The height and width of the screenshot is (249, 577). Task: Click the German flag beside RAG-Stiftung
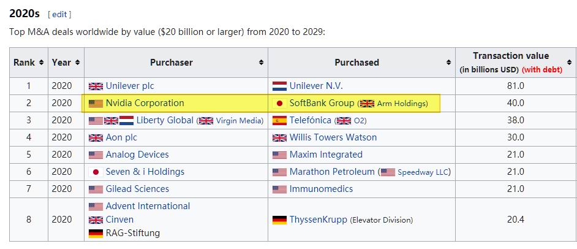coord(96,233)
